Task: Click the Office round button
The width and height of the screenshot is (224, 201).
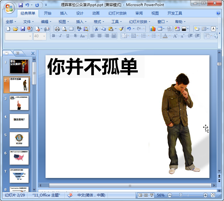Action: point(9,8)
